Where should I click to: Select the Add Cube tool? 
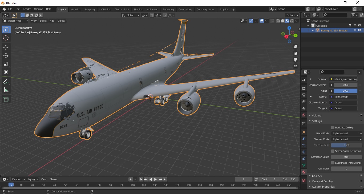point(6,99)
